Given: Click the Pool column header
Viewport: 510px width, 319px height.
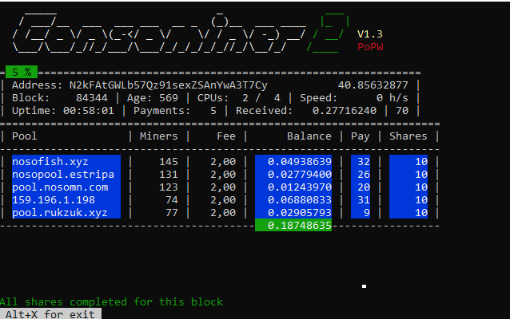Looking at the screenshot, I should coord(25,136).
